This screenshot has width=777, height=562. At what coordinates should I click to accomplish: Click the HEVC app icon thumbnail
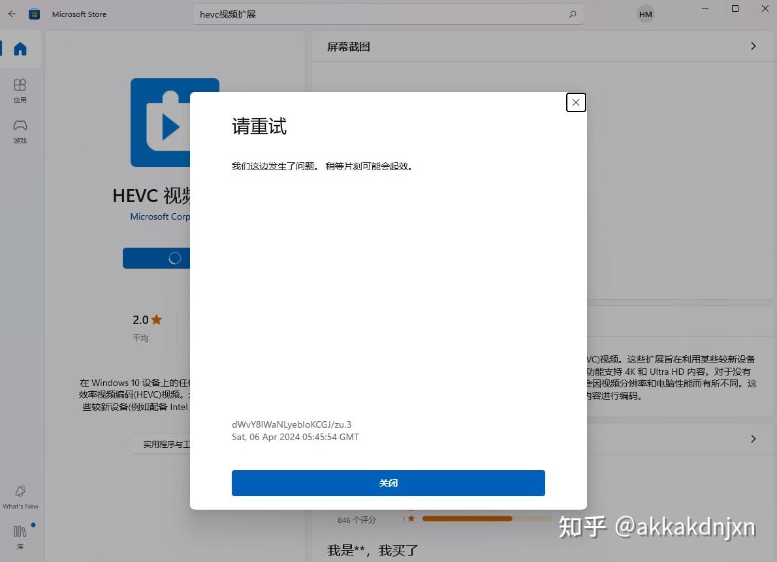pyautogui.click(x=160, y=122)
